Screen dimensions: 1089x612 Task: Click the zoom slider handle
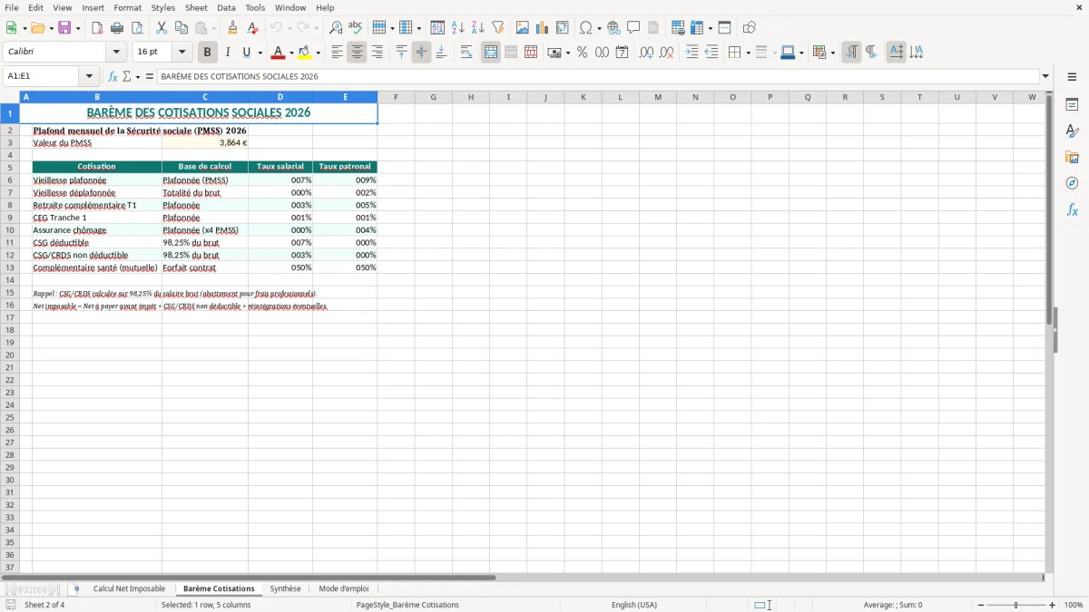point(1016,605)
